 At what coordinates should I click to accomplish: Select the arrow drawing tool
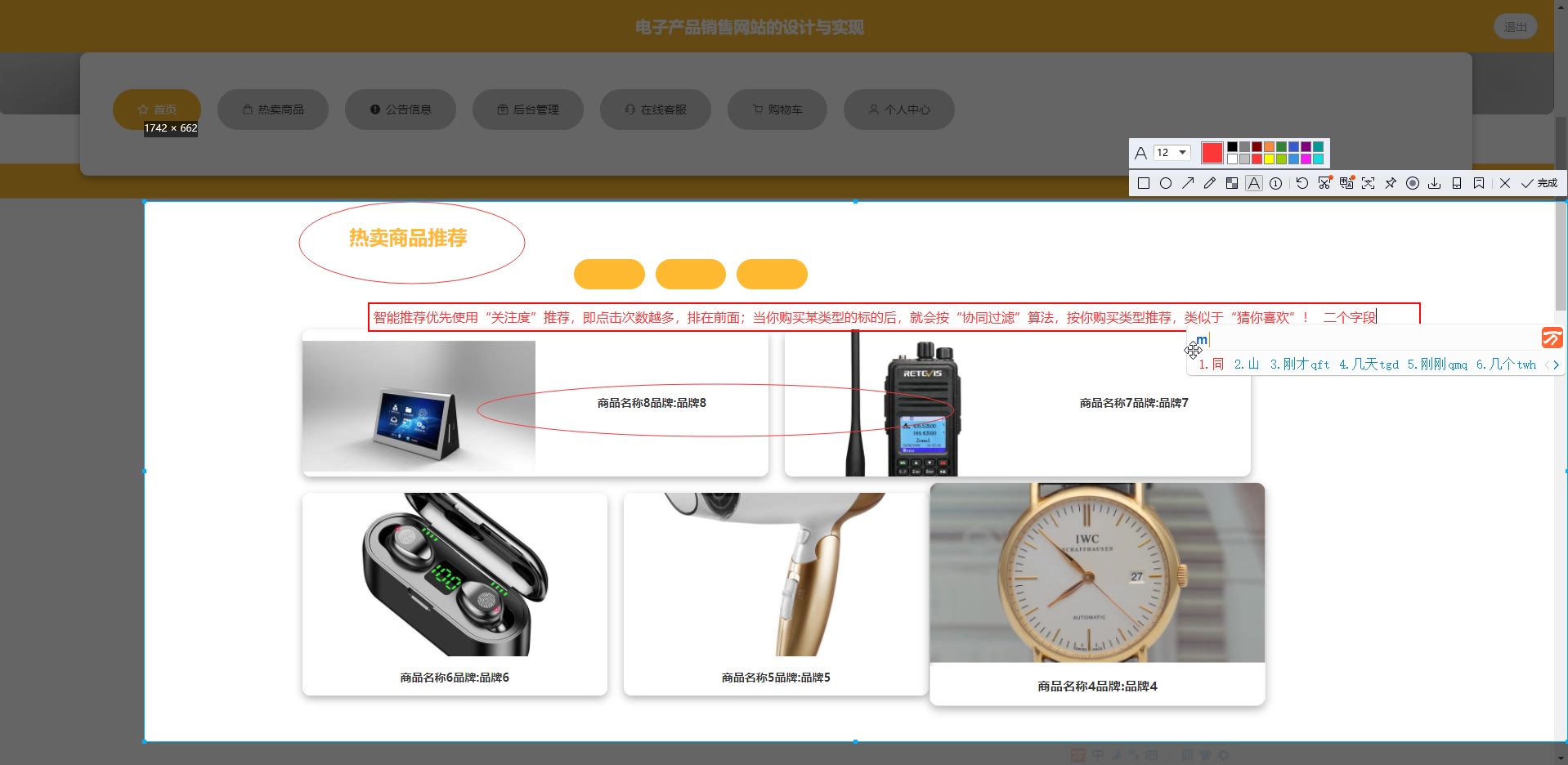(x=1188, y=183)
